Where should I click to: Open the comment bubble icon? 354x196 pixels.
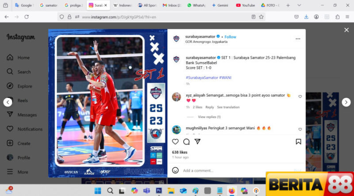[186, 142]
